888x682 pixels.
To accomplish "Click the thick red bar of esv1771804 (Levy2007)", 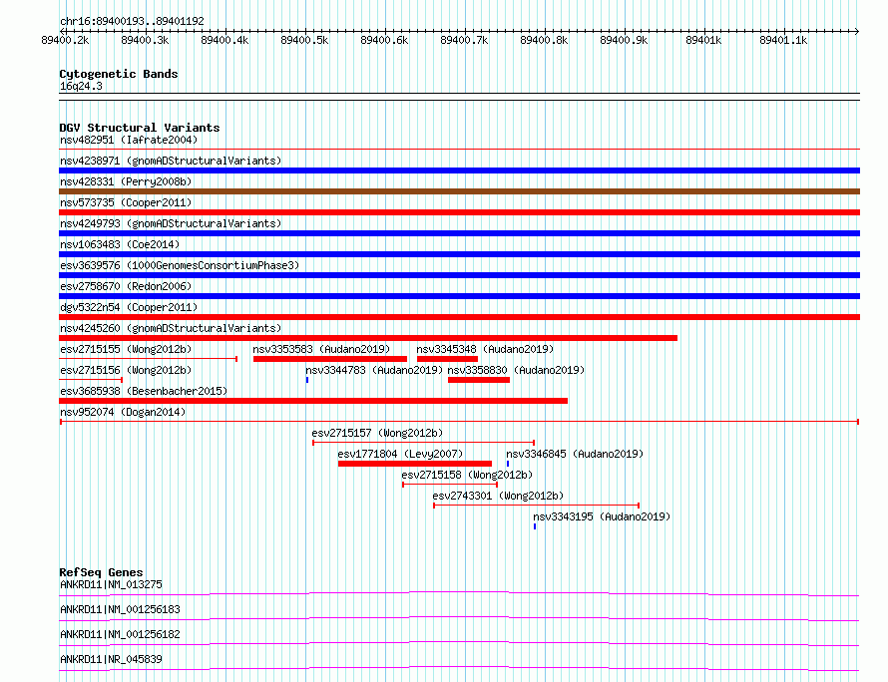I will coord(414,464).
